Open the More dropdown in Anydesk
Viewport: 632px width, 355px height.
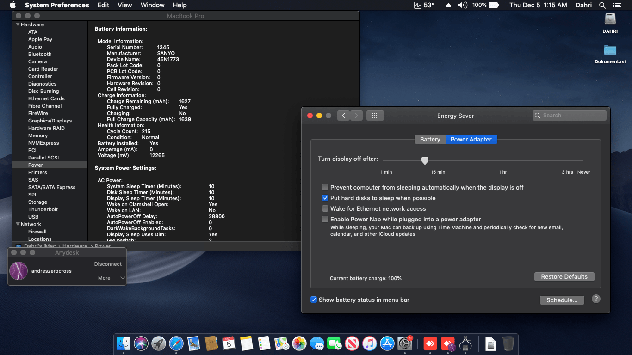click(108, 278)
